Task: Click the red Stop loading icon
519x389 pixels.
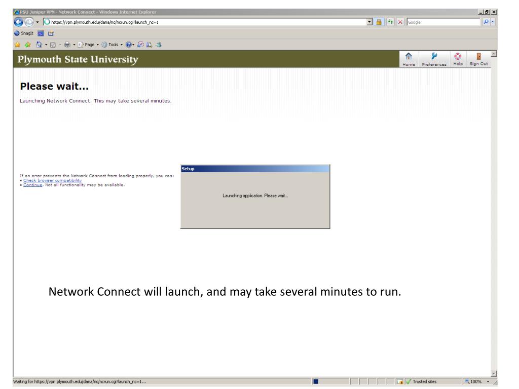Action: tap(400, 22)
